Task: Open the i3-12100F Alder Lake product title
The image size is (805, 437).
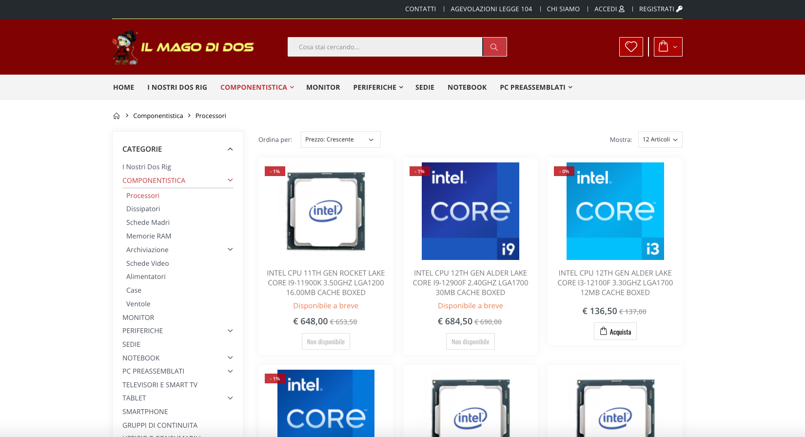Action: [615, 283]
